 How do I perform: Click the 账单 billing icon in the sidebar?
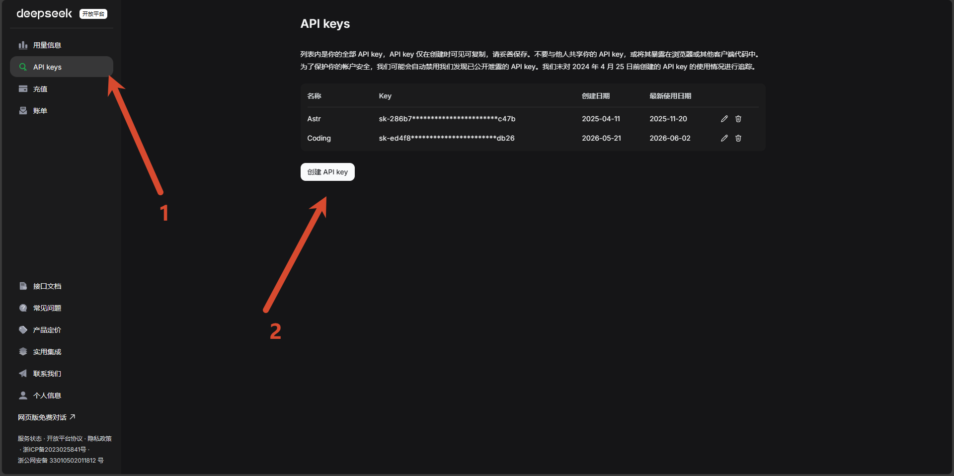pyautogui.click(x=23, y=111)
